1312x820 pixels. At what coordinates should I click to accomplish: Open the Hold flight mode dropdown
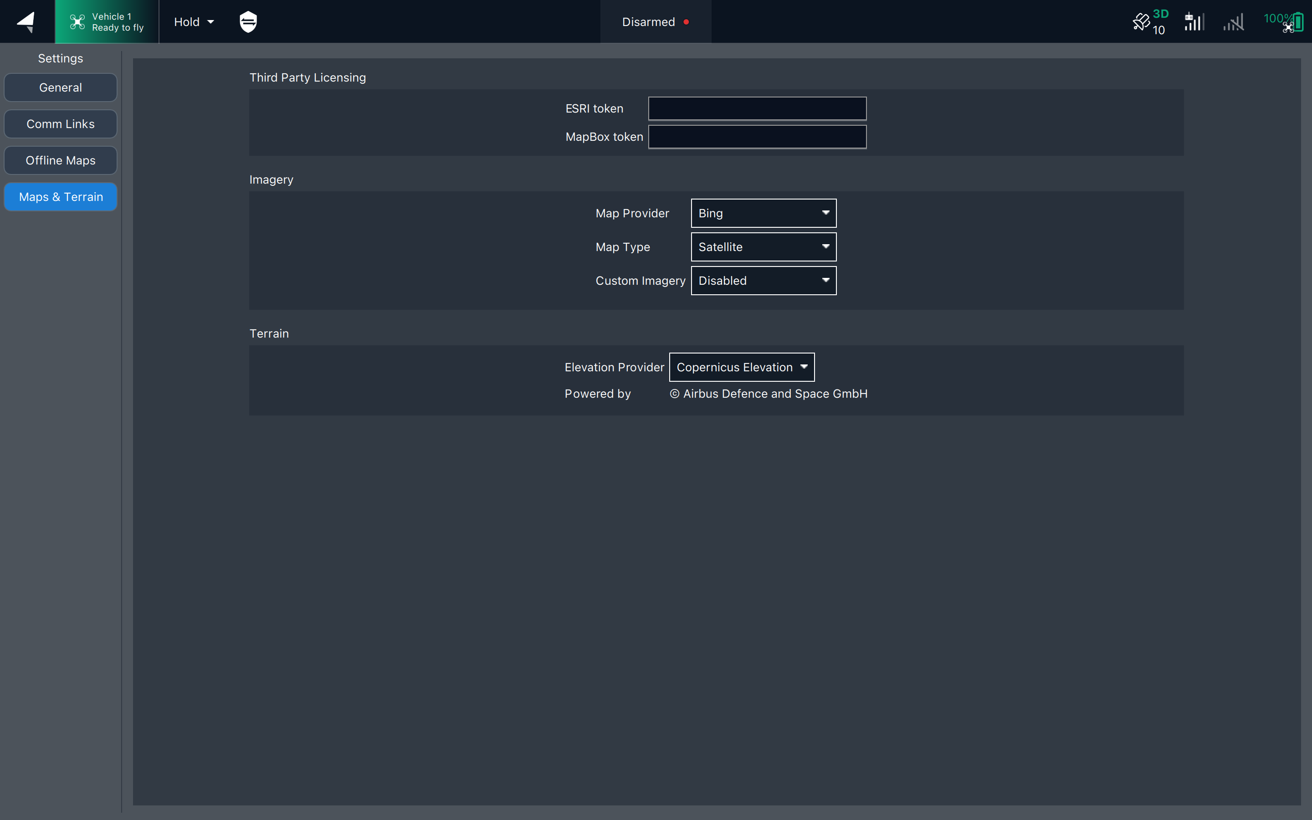click(194, 22)
